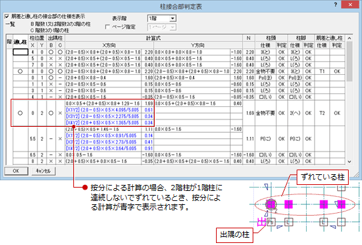Click the scrollbar down arrow
Image resolution: width=362 pixels, height=245 pixels.
pos(349,162)
